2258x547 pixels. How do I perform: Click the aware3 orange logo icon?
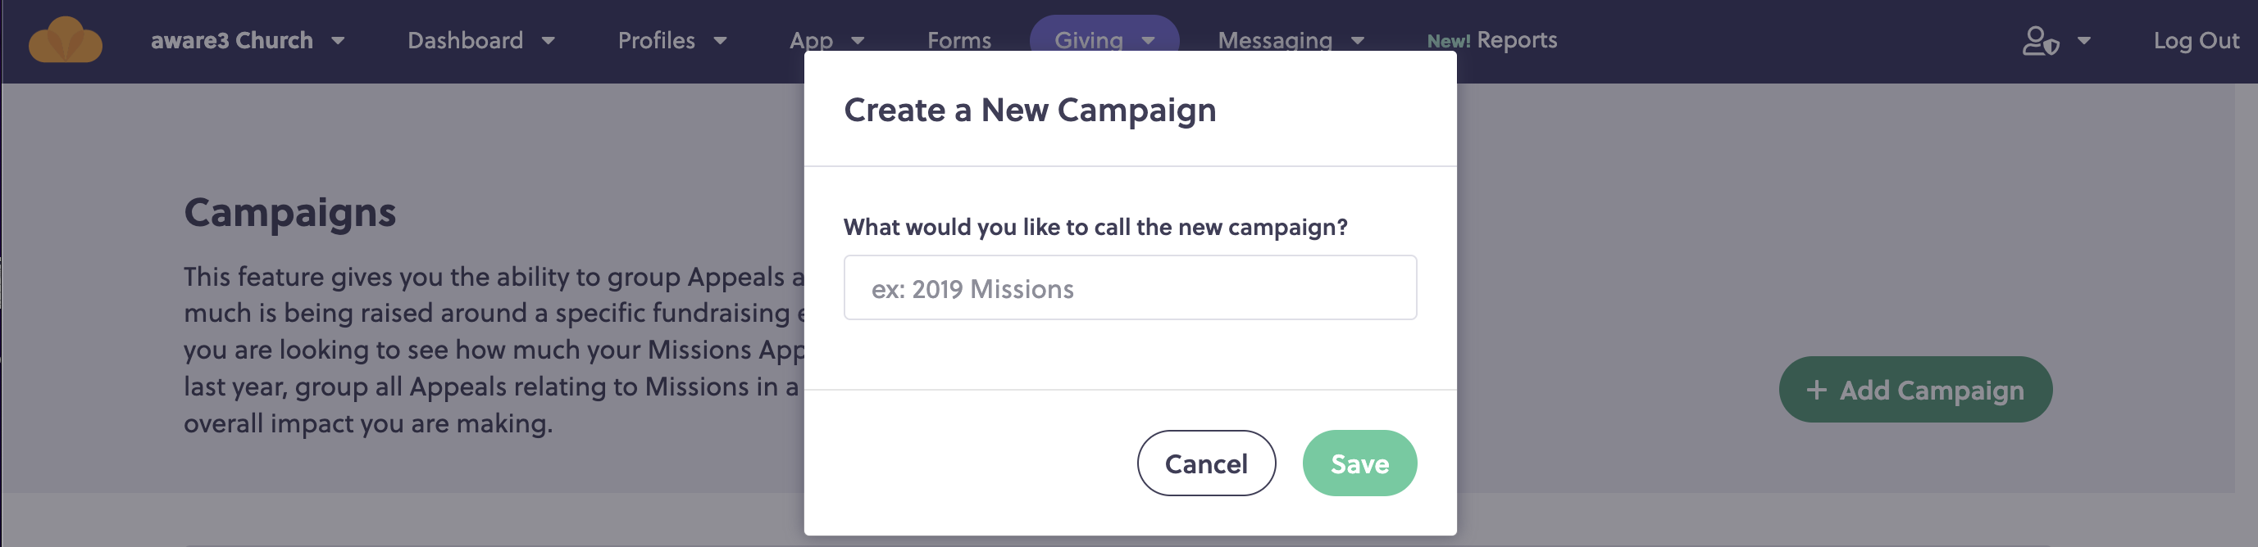[66, 40]
